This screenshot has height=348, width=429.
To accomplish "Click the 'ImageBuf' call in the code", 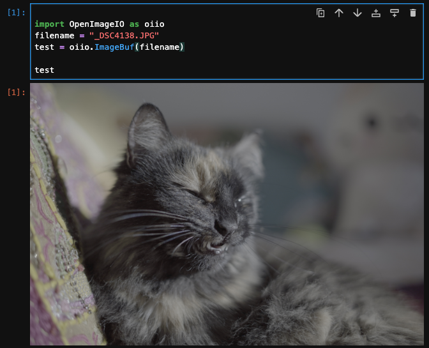I will (114, 47).
